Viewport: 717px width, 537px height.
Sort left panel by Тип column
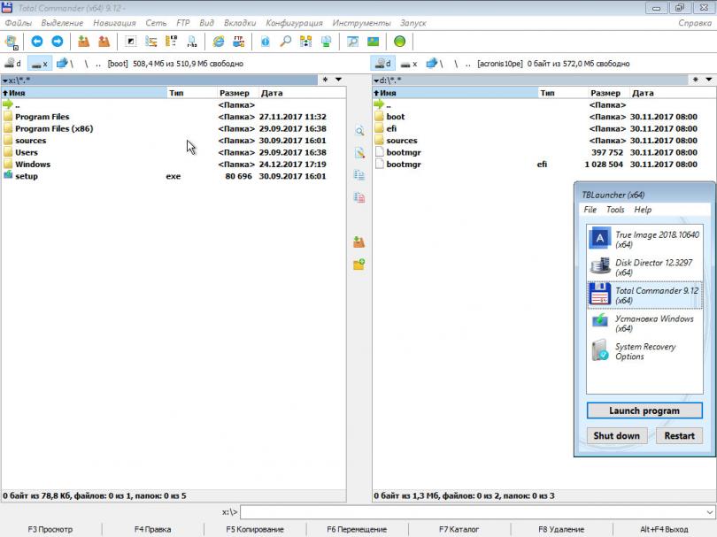[191, 93]
